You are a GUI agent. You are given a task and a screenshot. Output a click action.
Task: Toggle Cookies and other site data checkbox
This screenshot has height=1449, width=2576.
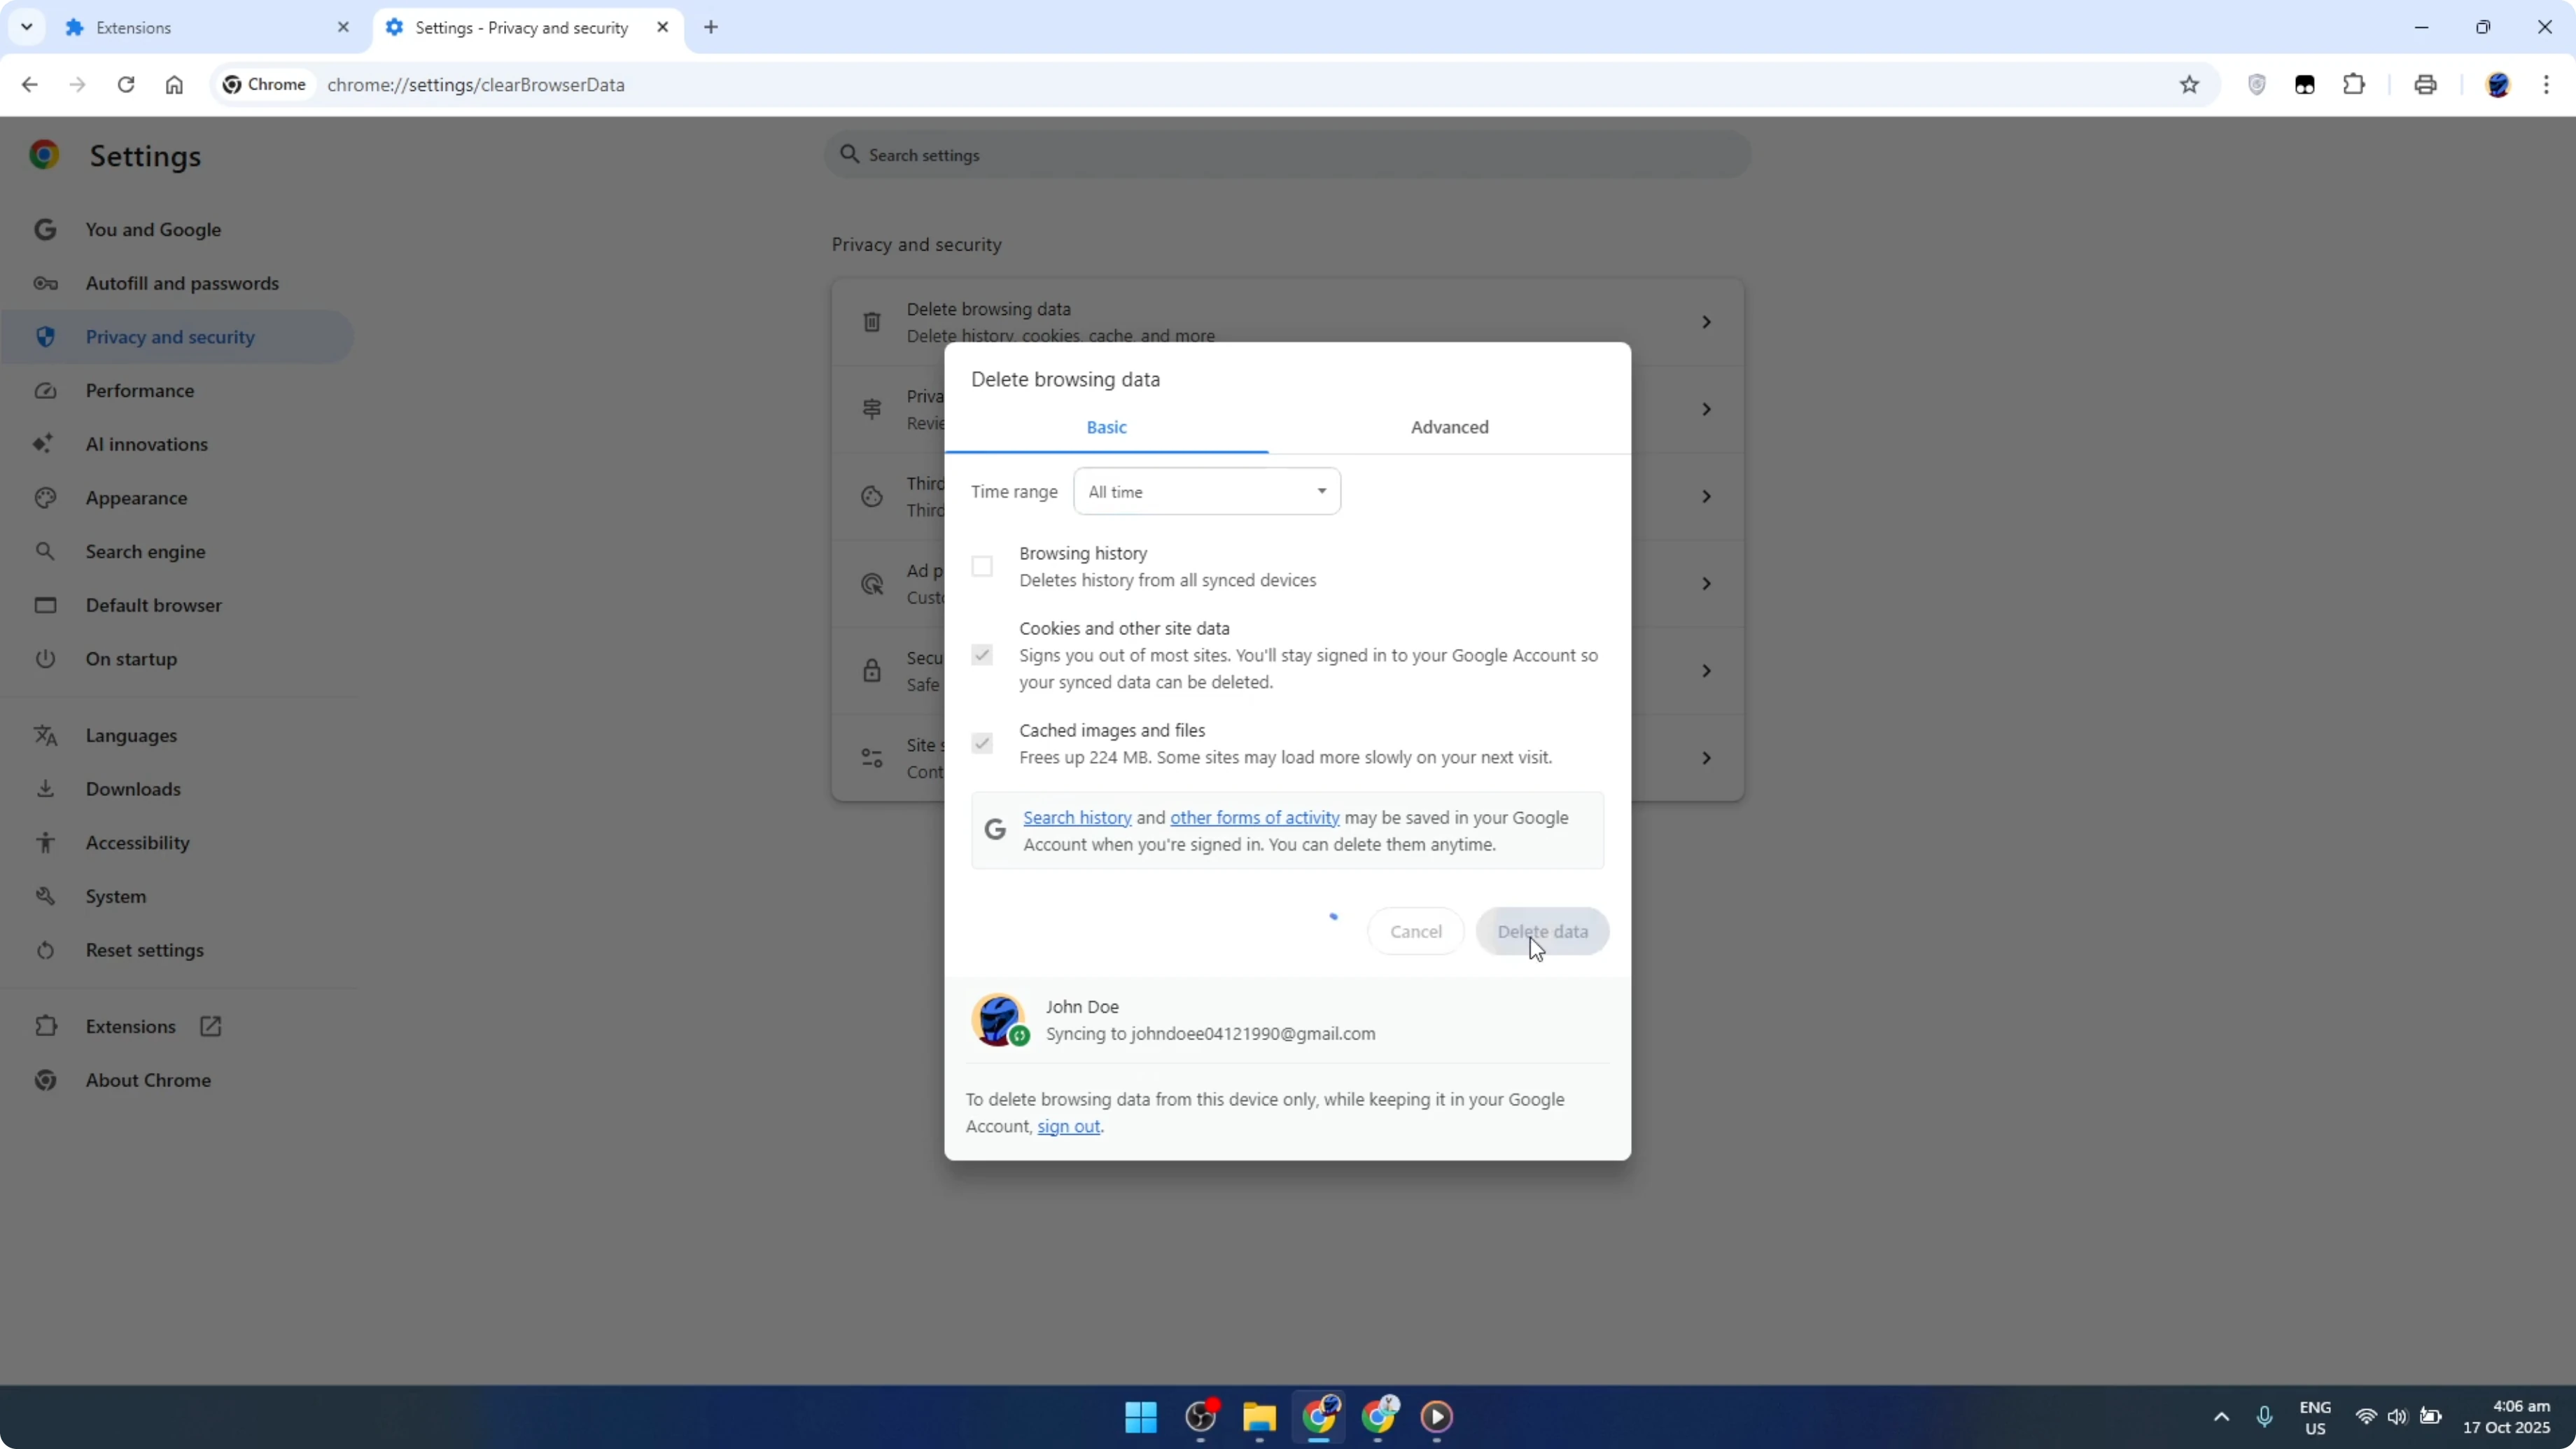tap(982, 655)
